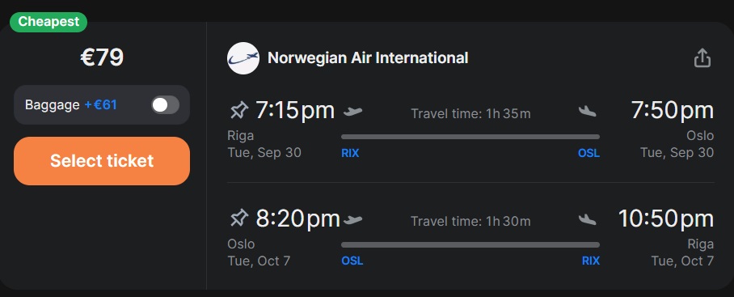734x297 pixels.
Task: Click the RIX arrival code on the return flight
Action: (591, 261)
